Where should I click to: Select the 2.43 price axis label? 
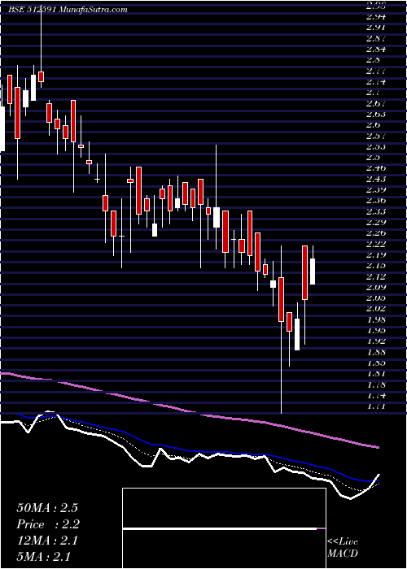375,179
